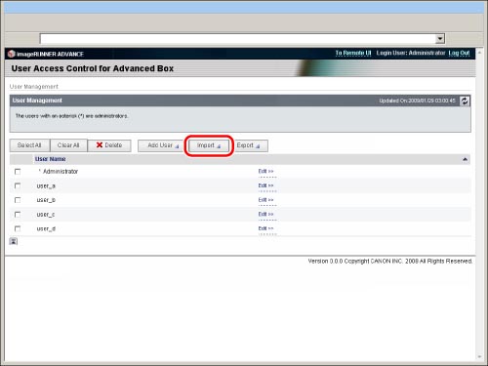Screen dimensions: 488x366
Task: Click the imageRUNNER ADVANCE logo icon
Action: (12, 54)
